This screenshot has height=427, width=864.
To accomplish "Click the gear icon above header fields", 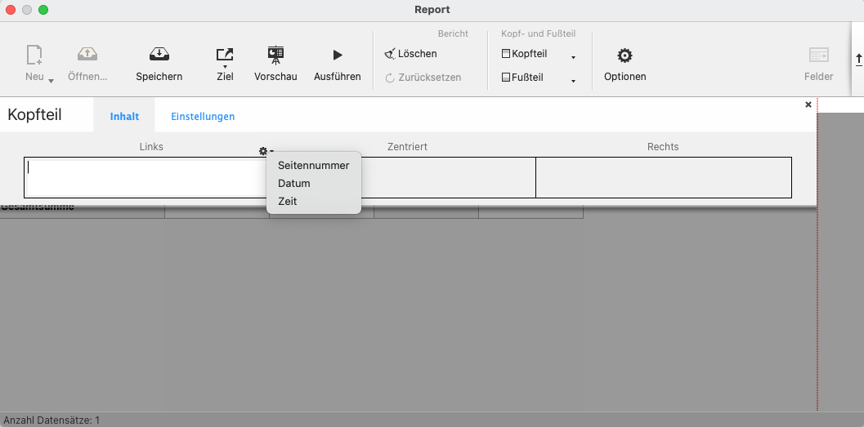I will tap(263, 151).
